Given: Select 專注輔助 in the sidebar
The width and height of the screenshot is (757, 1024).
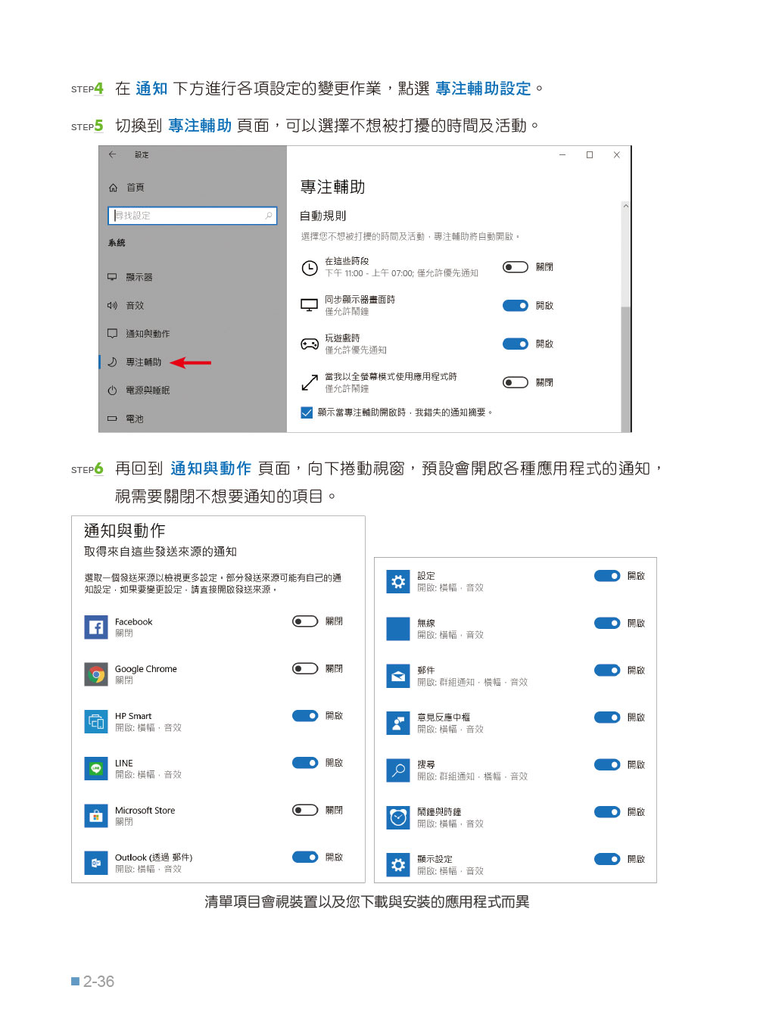Looking at the screenshot, I should (143, 363).
